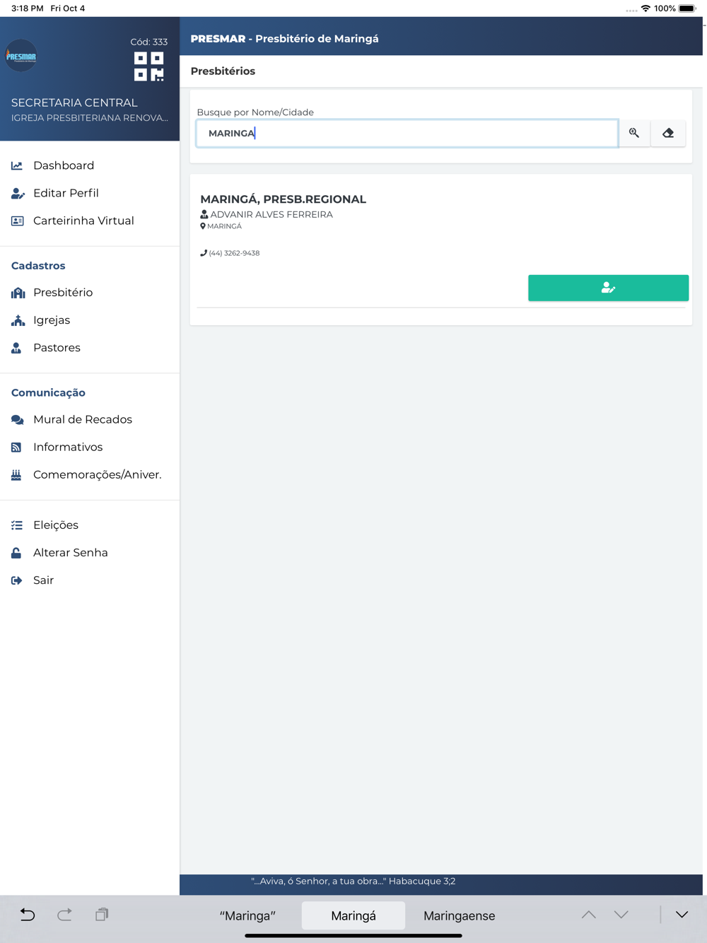Tap PRESMAR - Presbitério de Maringá header
The width and height of the screenshot is (707, 943).
point(284,39)
